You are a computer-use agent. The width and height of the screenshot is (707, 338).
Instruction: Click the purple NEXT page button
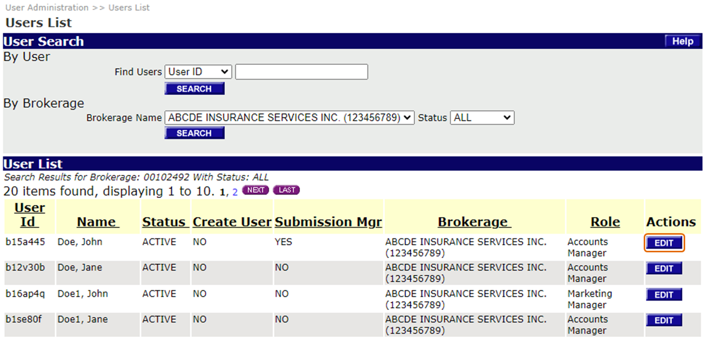click(x=255, y=190)
